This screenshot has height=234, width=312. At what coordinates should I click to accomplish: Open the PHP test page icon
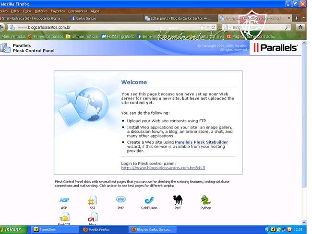pyautogui.click(x=121, y=199)
